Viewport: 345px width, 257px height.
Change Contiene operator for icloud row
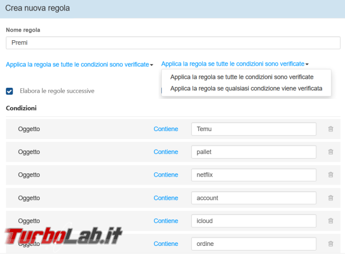point(166,221)
